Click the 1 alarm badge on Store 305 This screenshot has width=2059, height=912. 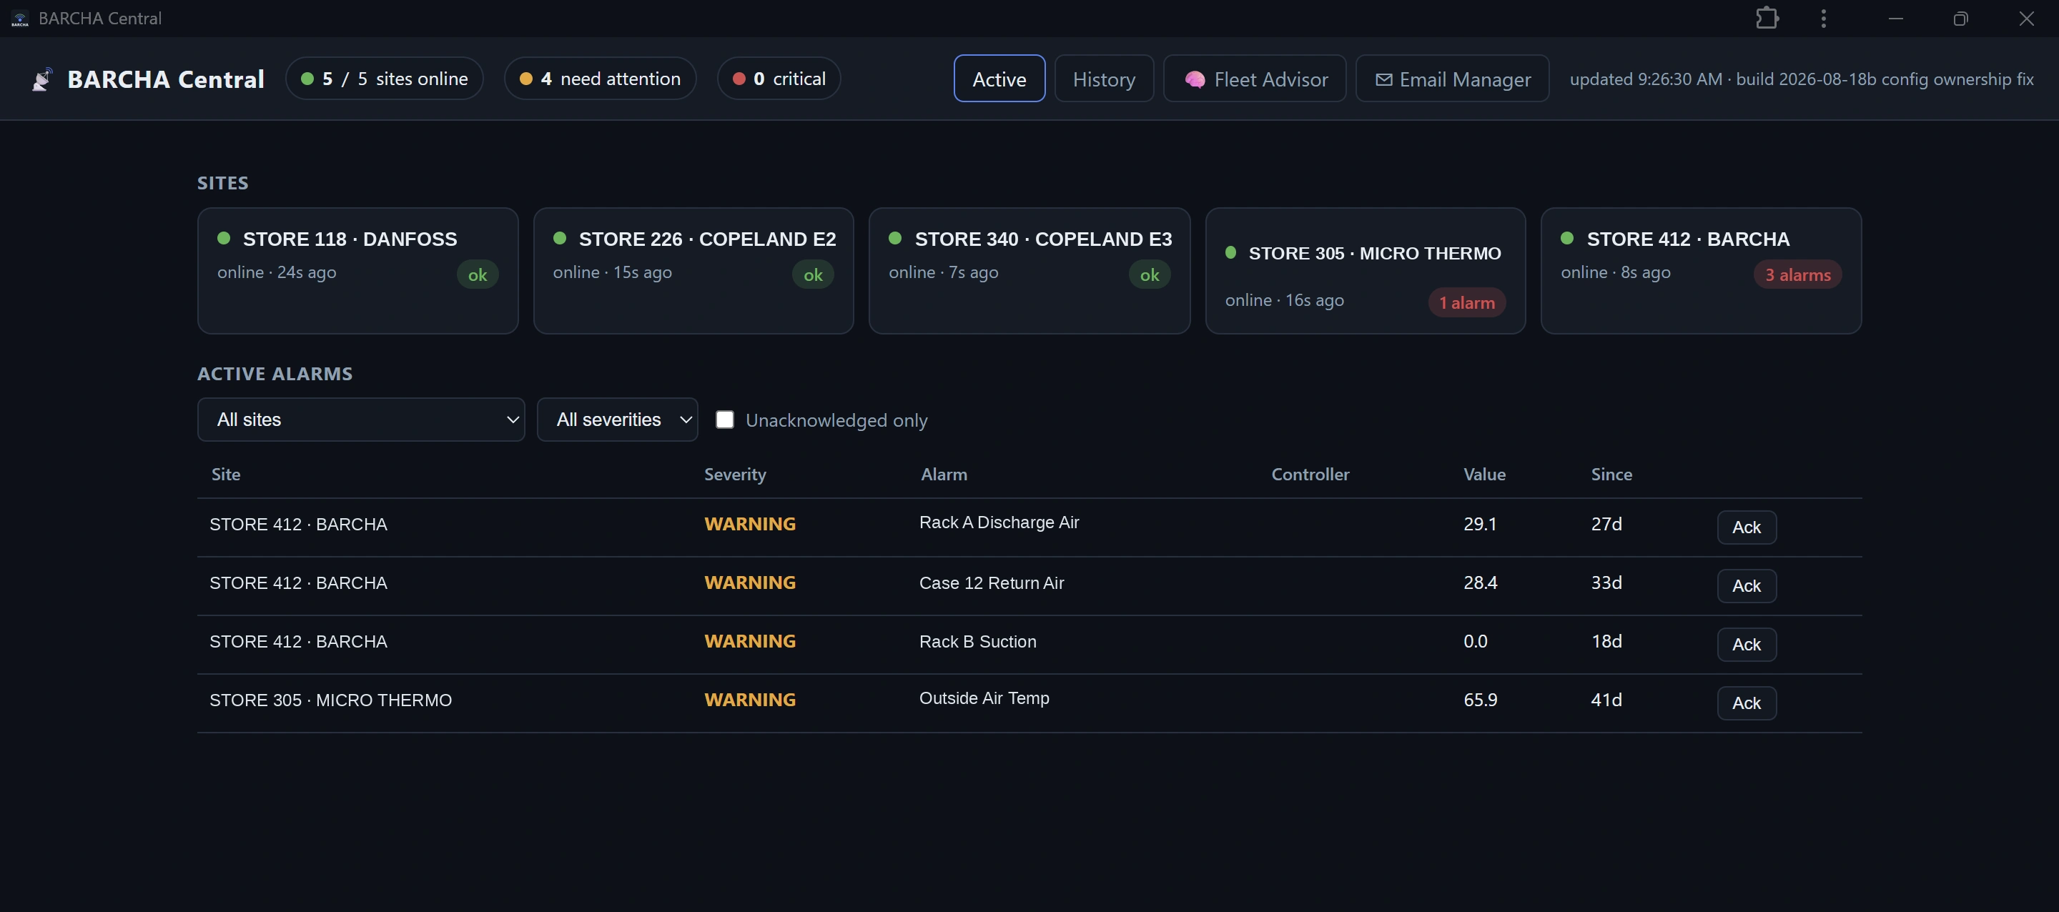[1467, 302]
